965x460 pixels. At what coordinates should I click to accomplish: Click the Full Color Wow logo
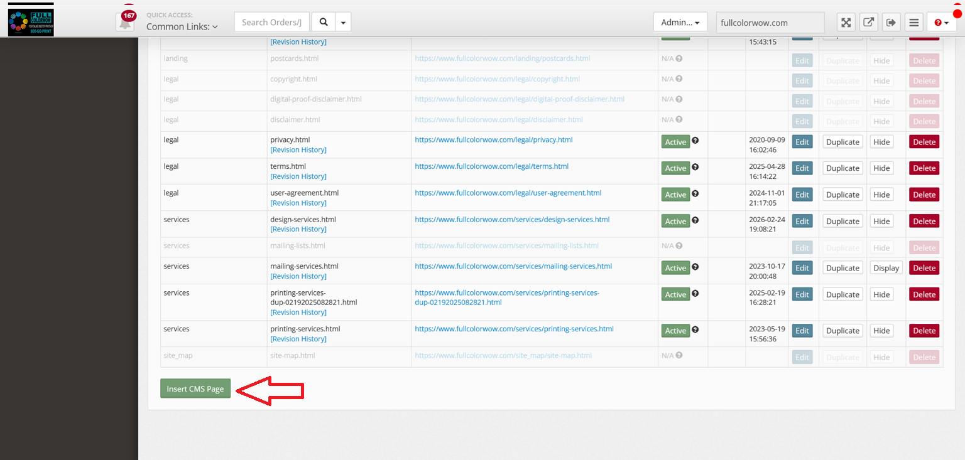point(31,22)
